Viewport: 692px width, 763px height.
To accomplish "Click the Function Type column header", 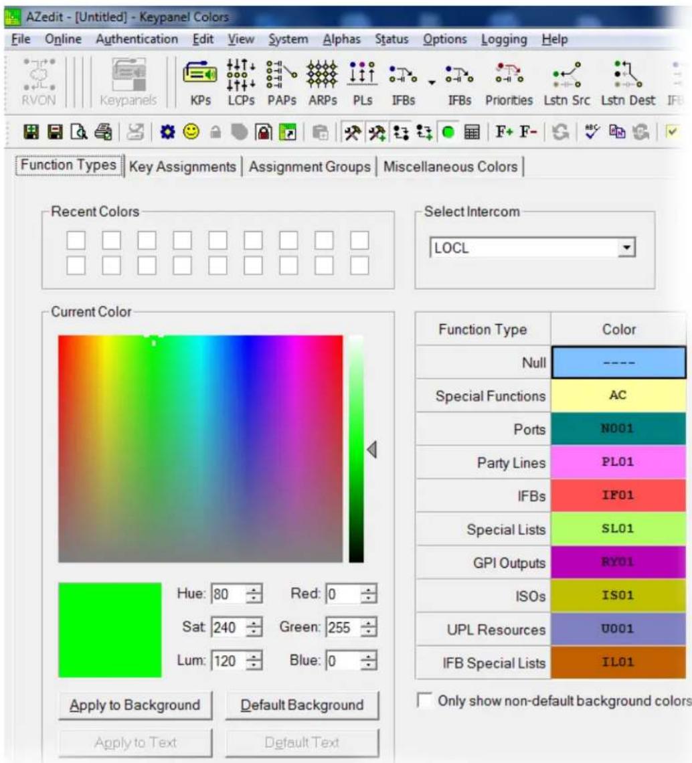I will pos(483,329).
